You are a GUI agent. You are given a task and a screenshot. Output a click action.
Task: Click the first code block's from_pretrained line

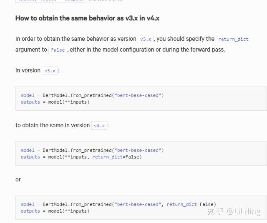[92, 95]
